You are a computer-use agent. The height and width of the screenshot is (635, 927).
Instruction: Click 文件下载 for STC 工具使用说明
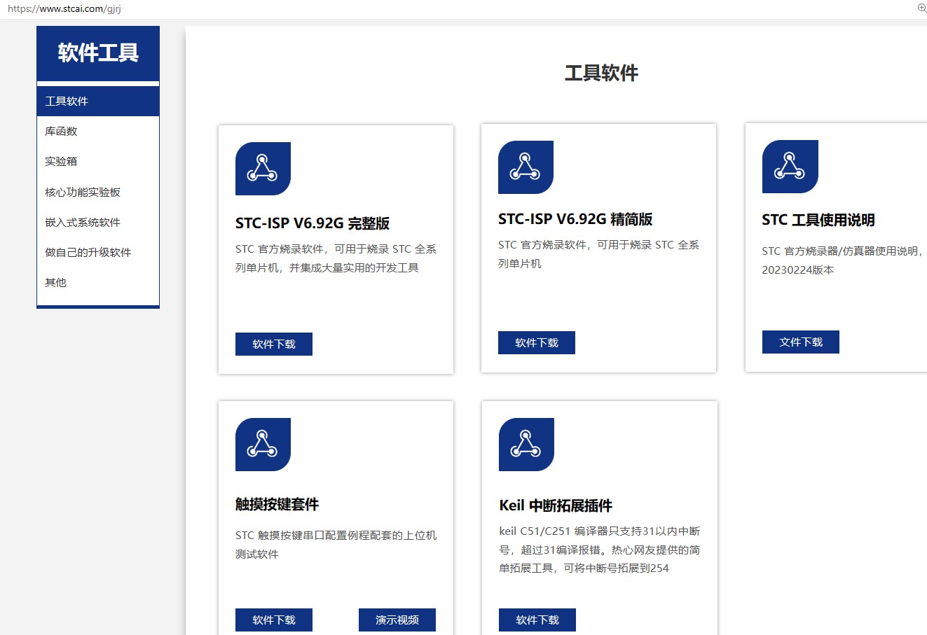tap(801, 342)
